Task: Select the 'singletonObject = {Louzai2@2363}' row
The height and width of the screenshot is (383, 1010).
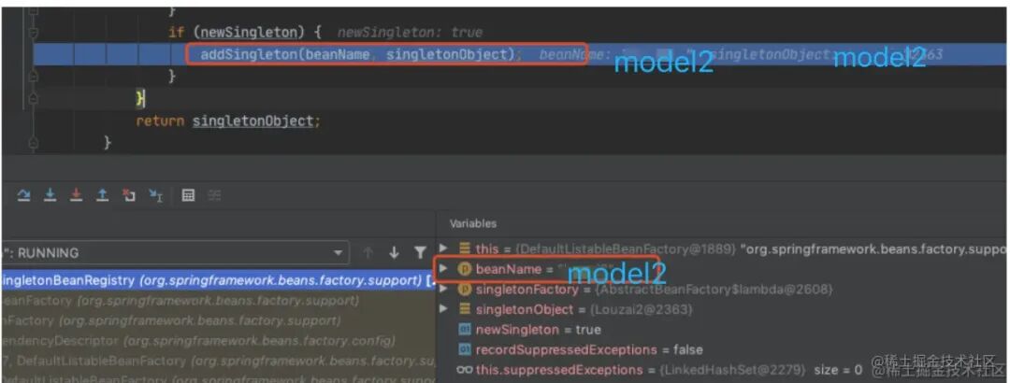Action: [723, 309]
